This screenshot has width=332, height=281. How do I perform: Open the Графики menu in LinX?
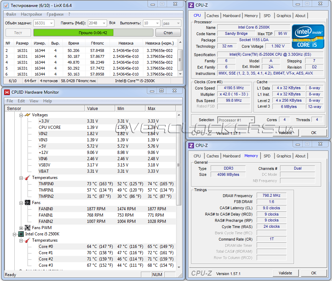tap(55, 14)
